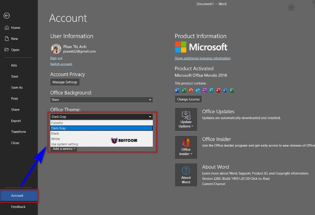315x215 pixels.
Task: Click the OneNote app icon under product contents
Action: (204, 91)
